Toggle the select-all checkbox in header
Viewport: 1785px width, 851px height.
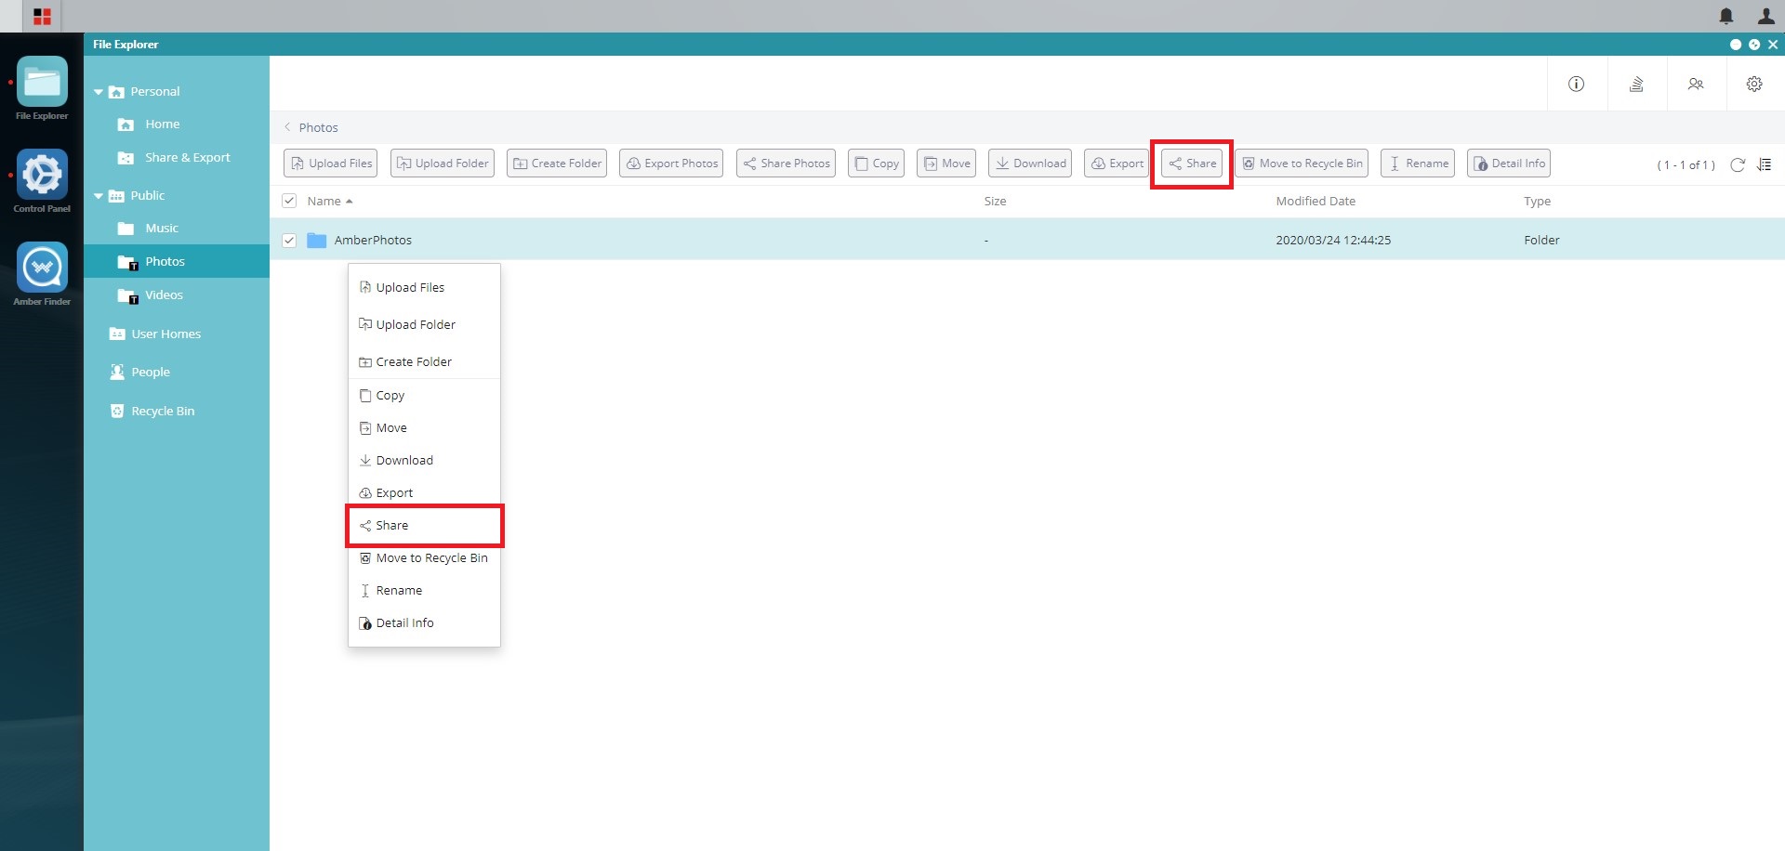tap(289, 201)
